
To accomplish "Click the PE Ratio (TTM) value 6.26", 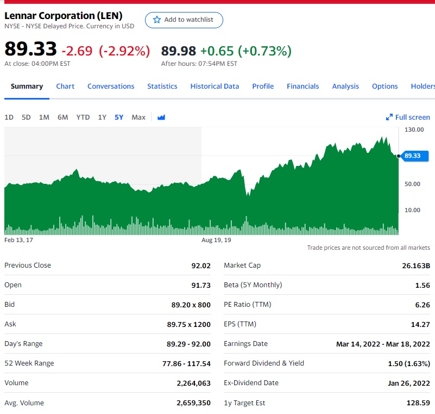I will tap(423, 305).
